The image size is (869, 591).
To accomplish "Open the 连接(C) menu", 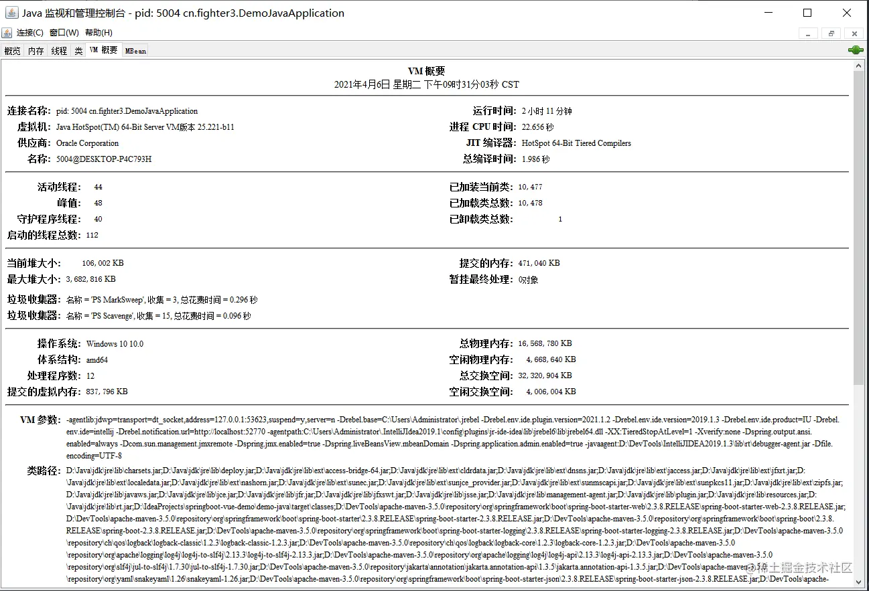I will pos(30,33).
